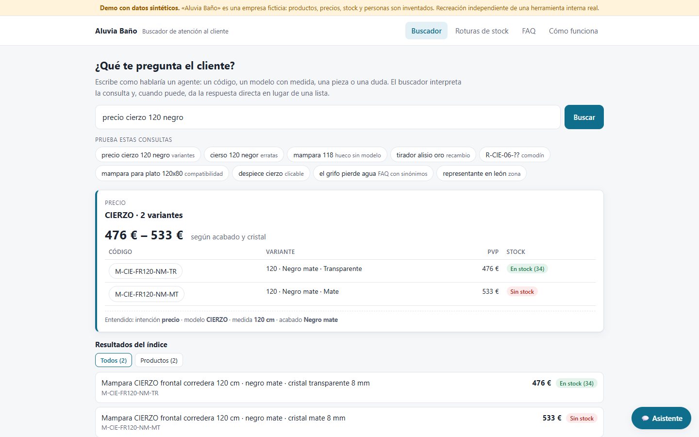Try the 'precio cierzo 120 negro' sample chip

(148, 155)
